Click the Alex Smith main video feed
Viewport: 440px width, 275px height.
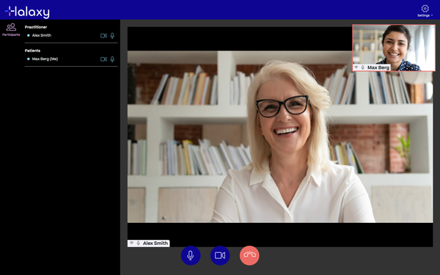pos(280,136)
